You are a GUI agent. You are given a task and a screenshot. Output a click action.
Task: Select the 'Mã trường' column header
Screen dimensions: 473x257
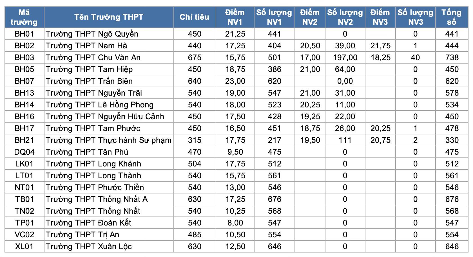pyautogui.click(x=24, y=17)
